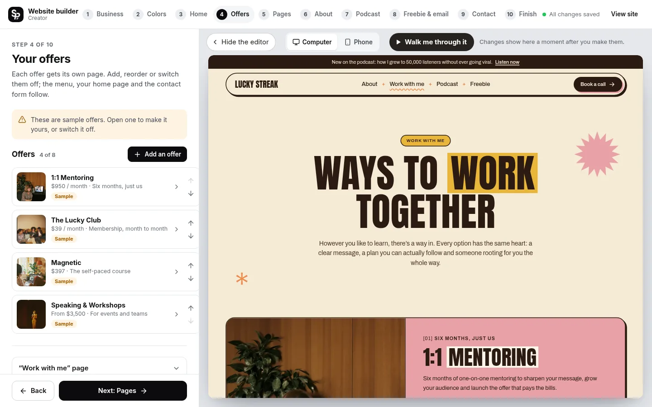Move The Lucky Club offer down
652x407 pixels.
click(191, 236)
